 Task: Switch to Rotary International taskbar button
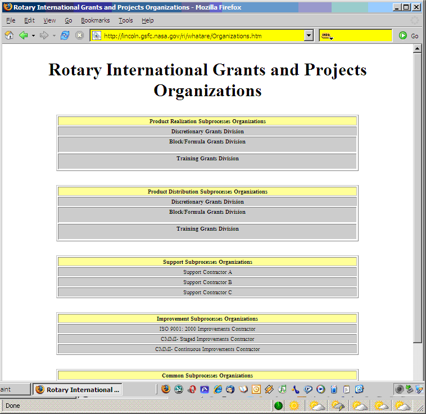point(78,389)
